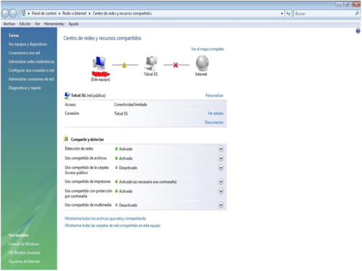Click Conectividad limitada access value

pos(130,105)
